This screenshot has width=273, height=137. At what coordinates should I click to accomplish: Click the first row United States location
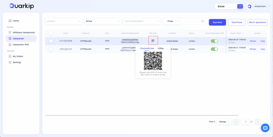(172, 41)
